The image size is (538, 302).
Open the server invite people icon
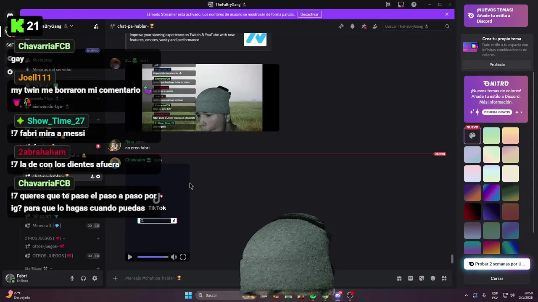coord(96,26)
